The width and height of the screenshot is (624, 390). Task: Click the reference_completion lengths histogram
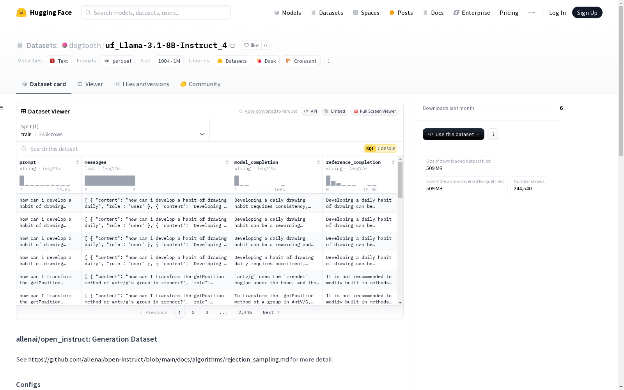[351, 181]
